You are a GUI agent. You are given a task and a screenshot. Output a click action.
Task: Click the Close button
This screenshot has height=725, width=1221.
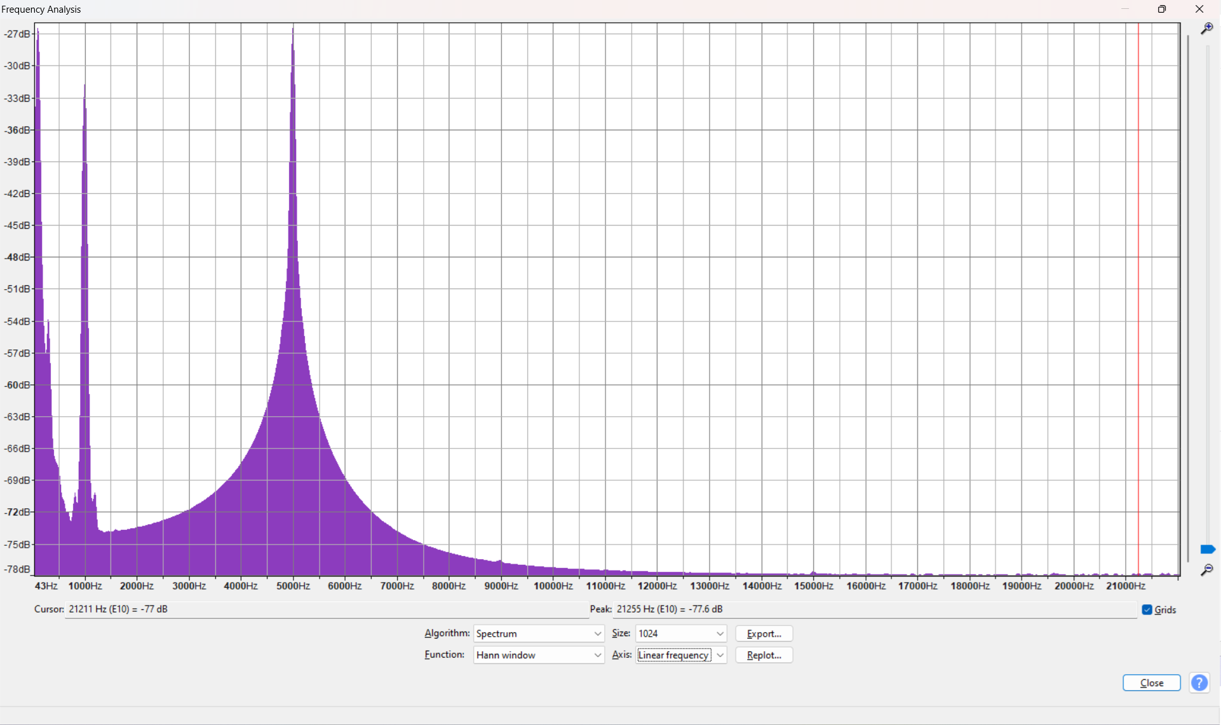[x=1151, y=682]
